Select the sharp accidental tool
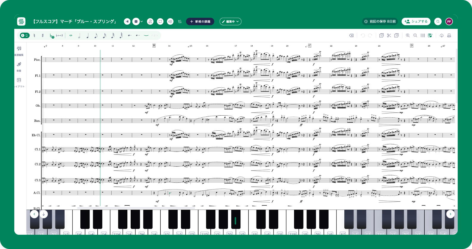Viewport: 472px width, 249px height. coord(43,35)
